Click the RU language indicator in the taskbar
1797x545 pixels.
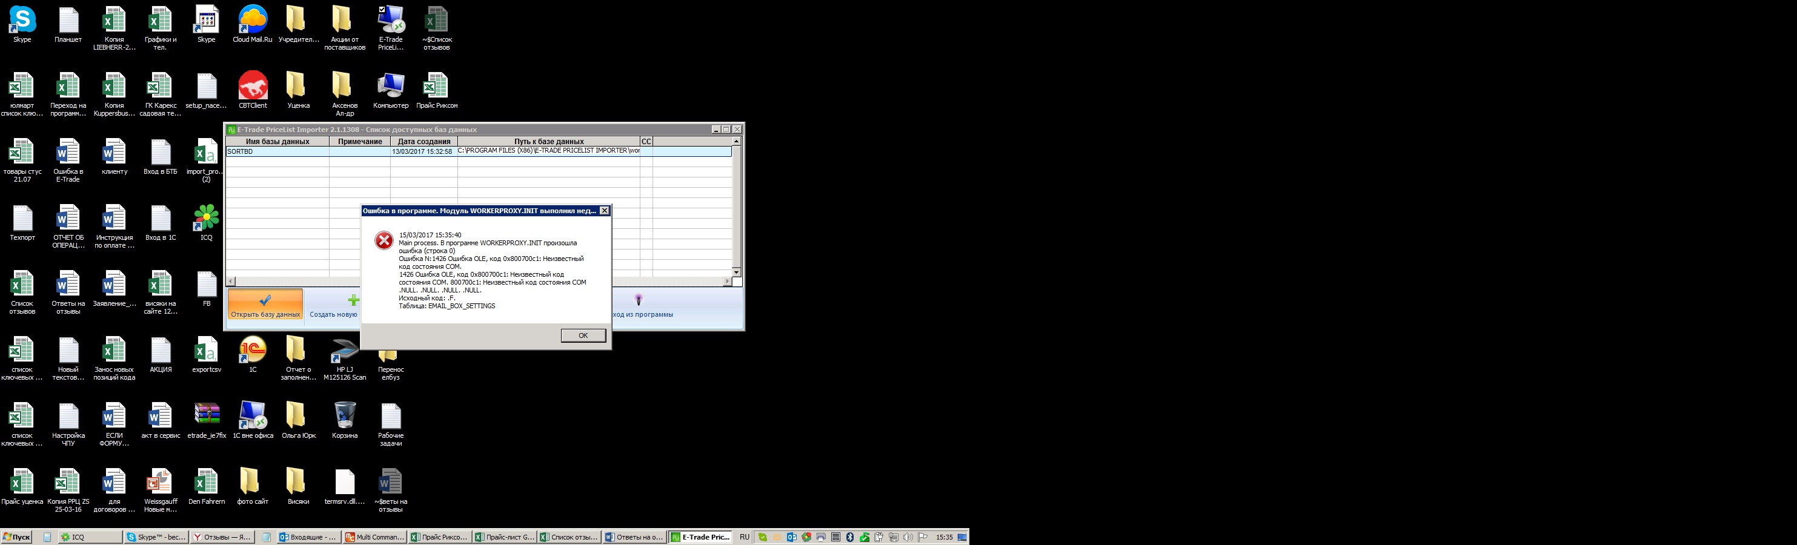[x=745, y=537]
